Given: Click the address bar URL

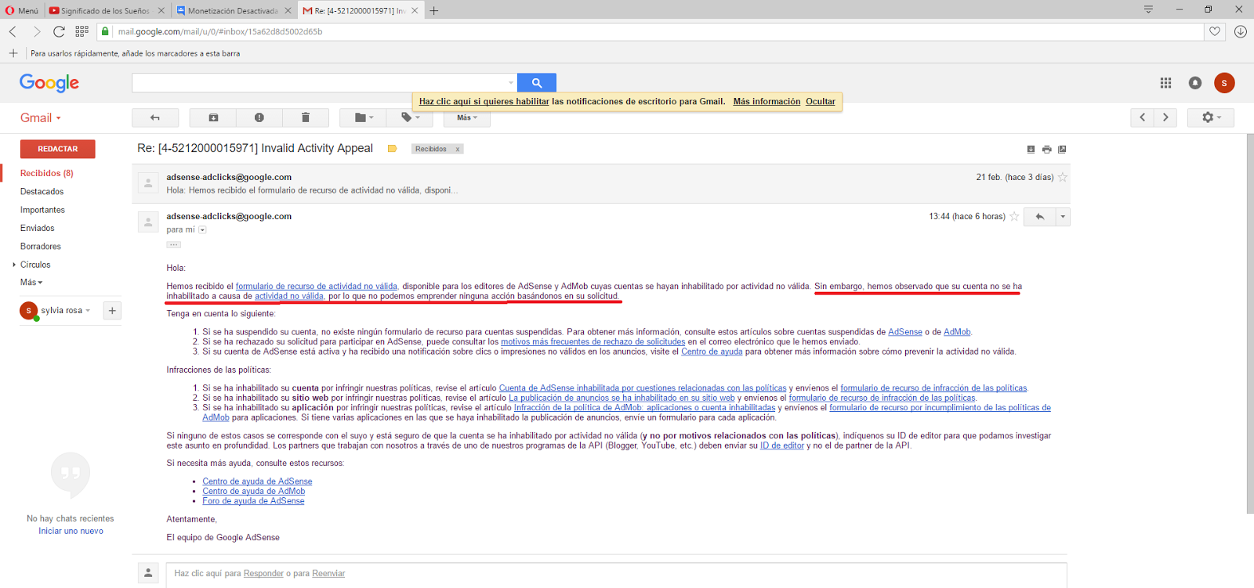Looking at the screenshot, I should pos(220,32).
